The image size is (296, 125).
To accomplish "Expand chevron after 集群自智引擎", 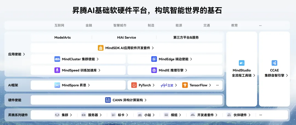I will coord(287,75).
